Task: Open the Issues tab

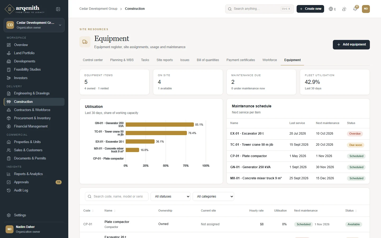Action: tap(185, 60)
